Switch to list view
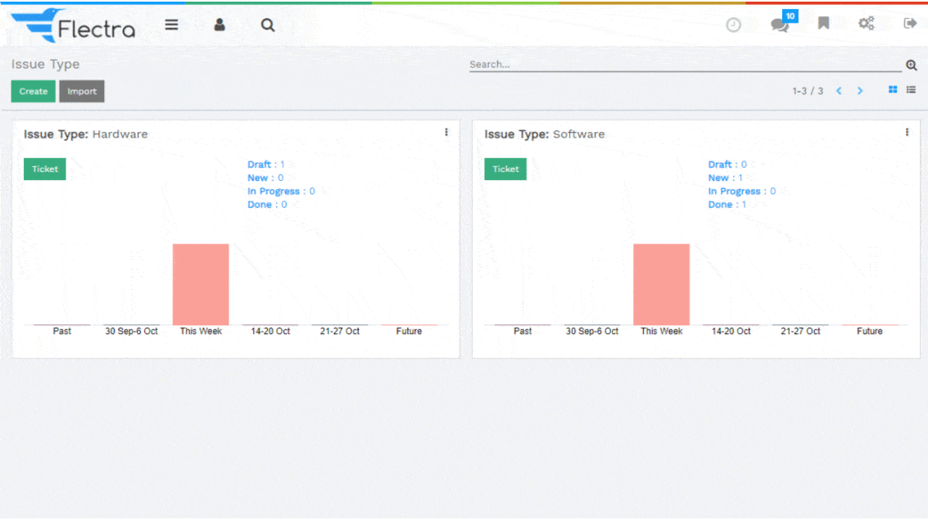This screenshot has height=520, width=928. (x=911, y=90)
